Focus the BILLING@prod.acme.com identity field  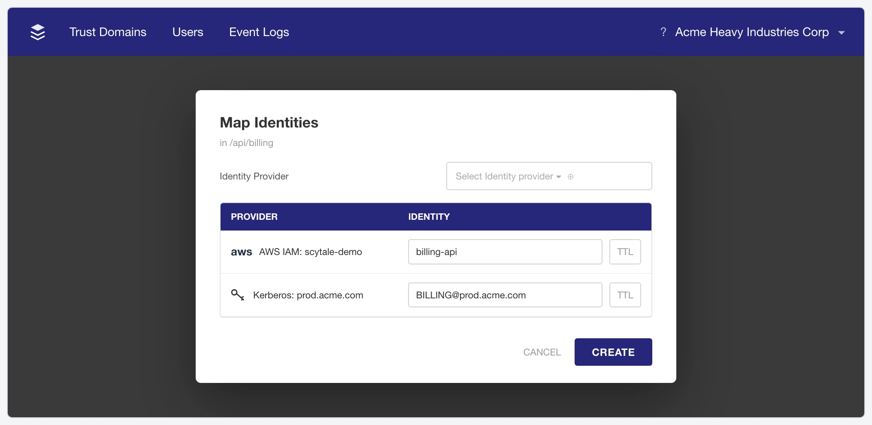pos(505,295)
